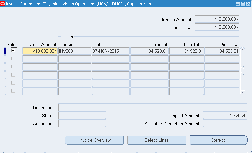Click the Status field

82,116
